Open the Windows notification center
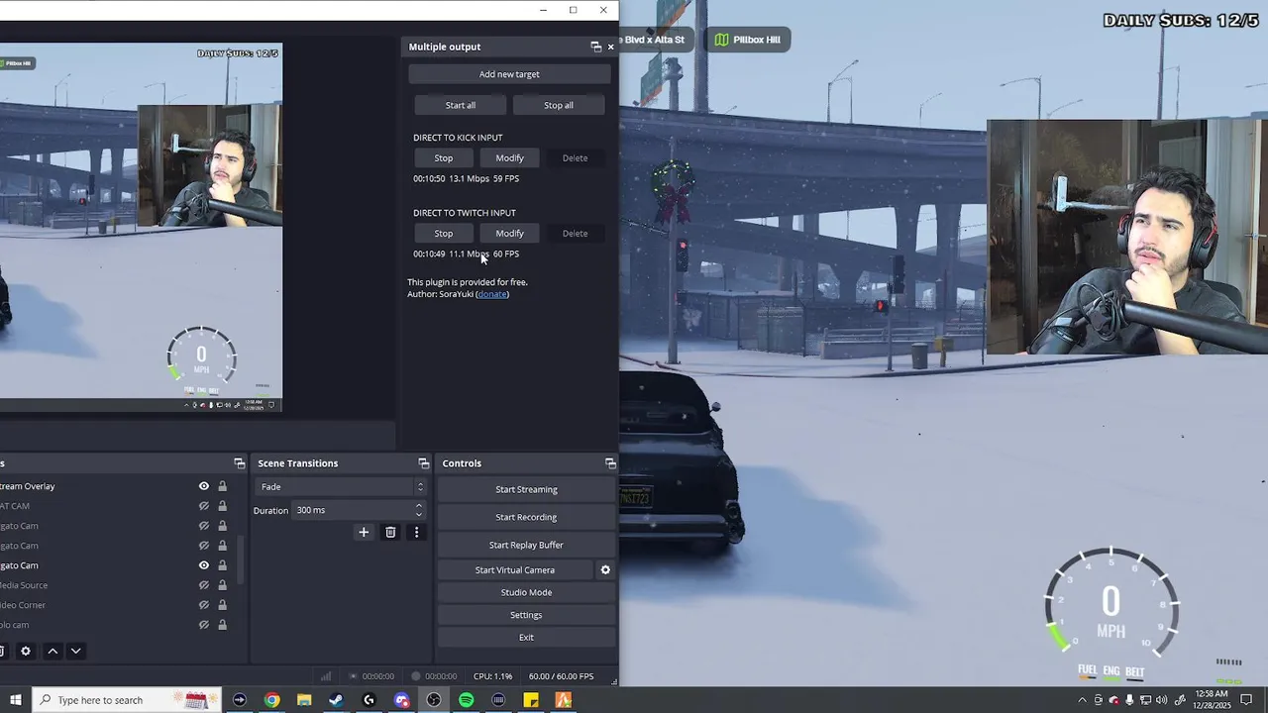Viewport: 1268px width, 713px height. 1246,700
